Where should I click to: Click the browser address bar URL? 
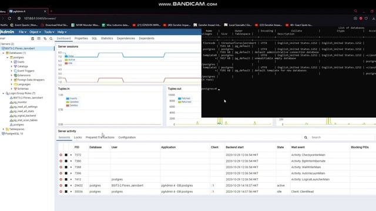pyautogui.click(x=40, y=18)
